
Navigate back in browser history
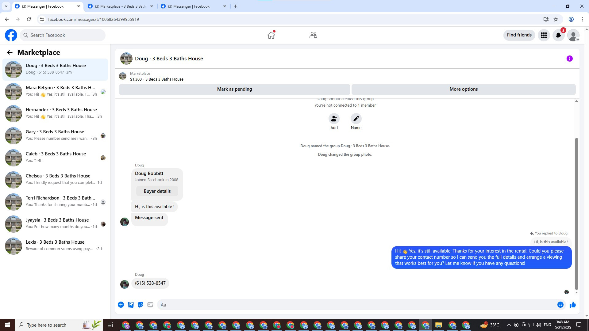click(x=7, y=19)
